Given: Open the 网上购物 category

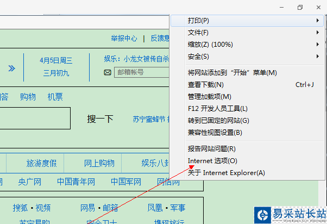Looking at the screenshot, I should (99, 164).
